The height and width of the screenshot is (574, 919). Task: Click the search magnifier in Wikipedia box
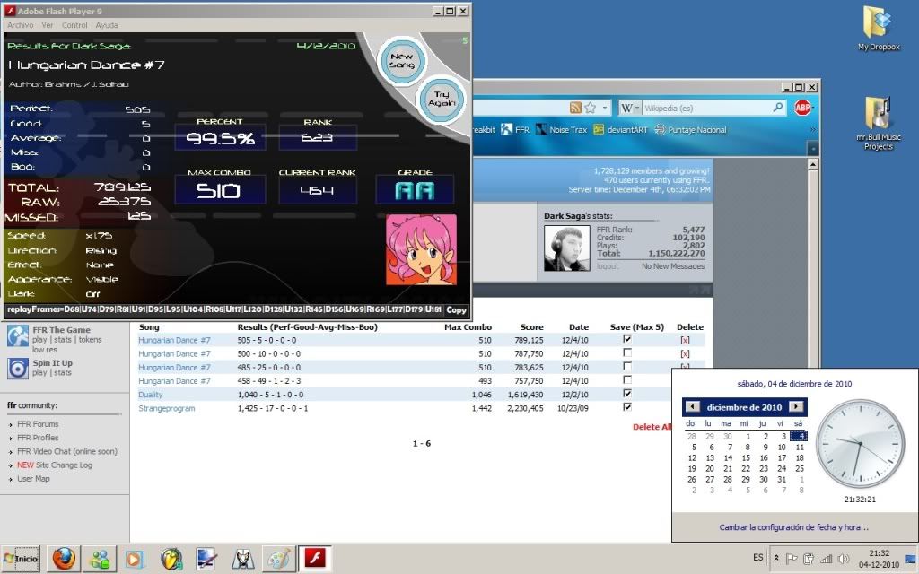click(778, 108)
